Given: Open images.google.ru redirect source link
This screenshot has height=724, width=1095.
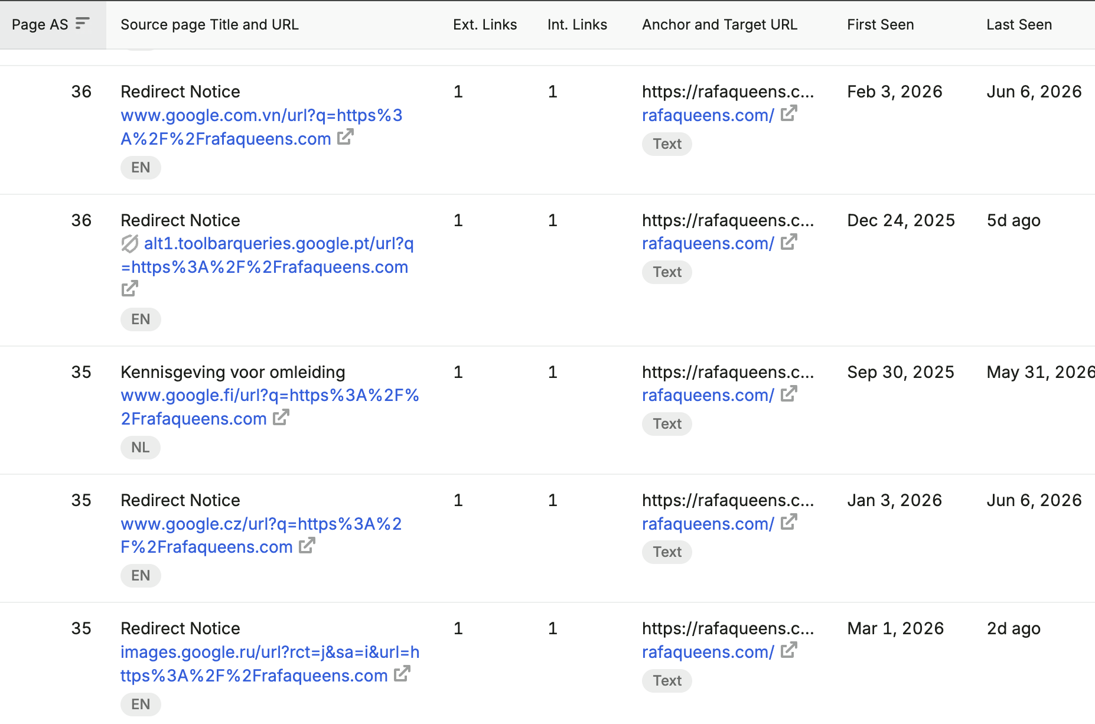Looking at the screenshot, I should tap(269, 664).
